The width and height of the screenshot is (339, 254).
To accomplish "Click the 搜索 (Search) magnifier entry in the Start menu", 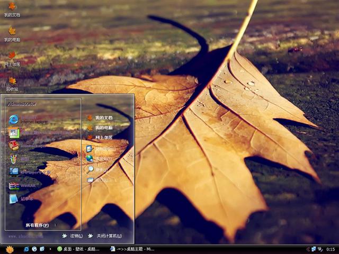I will (98, 169).
